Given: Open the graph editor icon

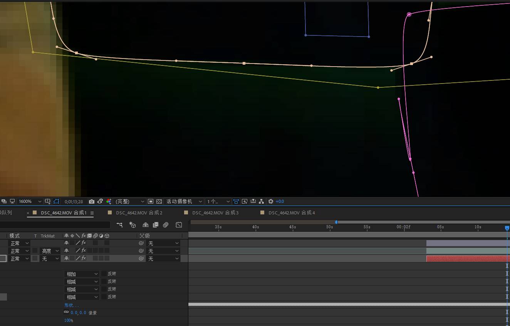Looking at the screenshot, I should (179, 225).
